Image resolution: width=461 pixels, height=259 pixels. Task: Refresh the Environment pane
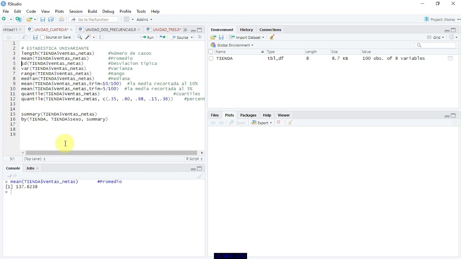click(x=452, y=37)
